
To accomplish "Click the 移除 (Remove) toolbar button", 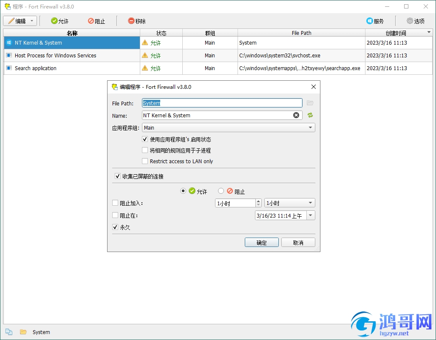I will (x=136, y=21).
